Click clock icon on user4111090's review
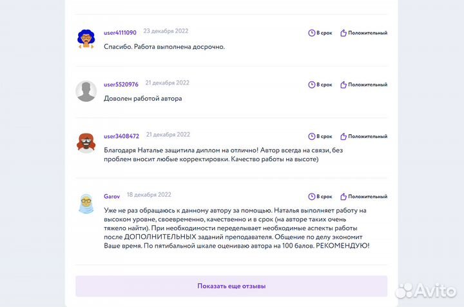Viewport: 464px width, 307px height. [311, 32]
